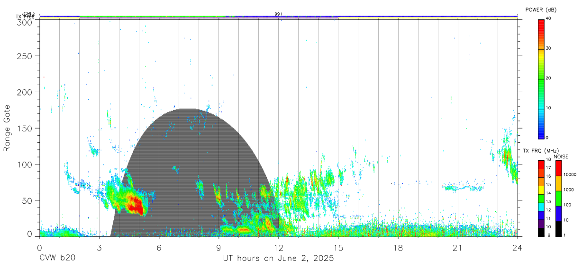Click the '40' label on power scale
The image size is (582, 268).
coord(549,18)
